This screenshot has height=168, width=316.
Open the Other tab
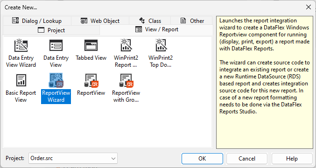coord(191,21)
